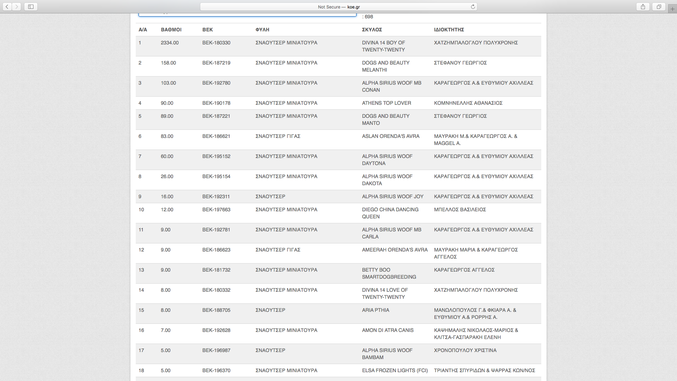Focus the search field above the table

click(x=248, y=15)
